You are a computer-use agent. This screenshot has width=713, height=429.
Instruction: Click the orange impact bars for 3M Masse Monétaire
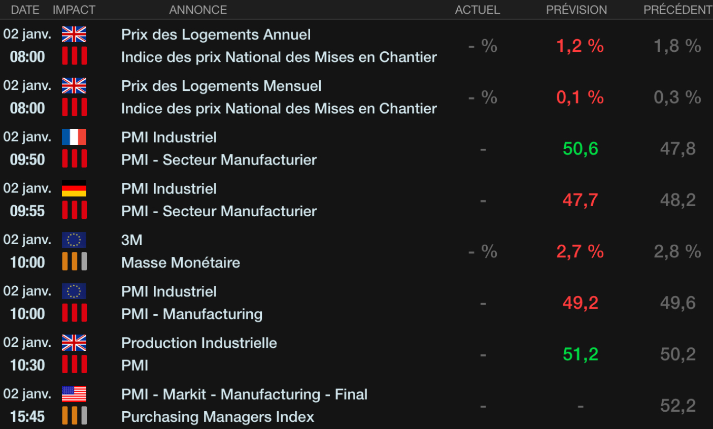[75, 261]
